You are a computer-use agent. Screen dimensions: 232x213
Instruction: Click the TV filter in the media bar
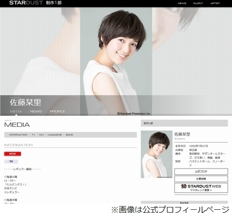tap(33, 135)
